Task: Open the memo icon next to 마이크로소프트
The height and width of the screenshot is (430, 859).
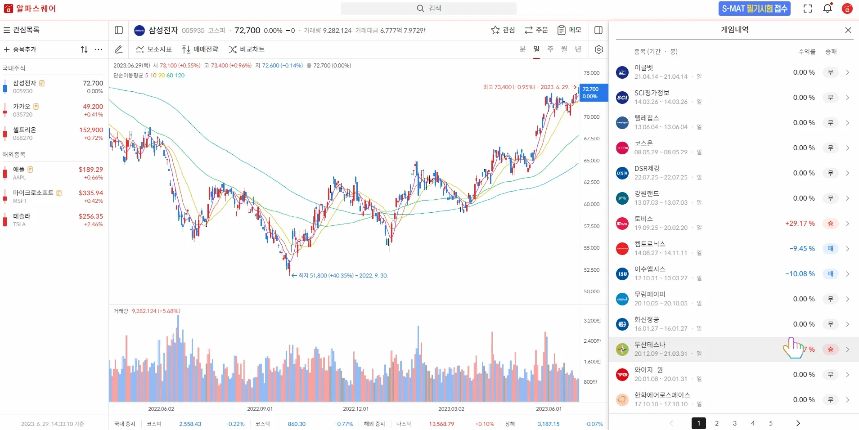Action: (x=59, y=193)
